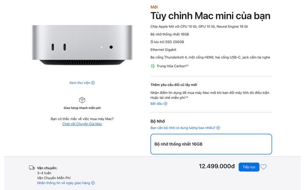
Task: Click the 12.499.000đ price
Action: 217,167
